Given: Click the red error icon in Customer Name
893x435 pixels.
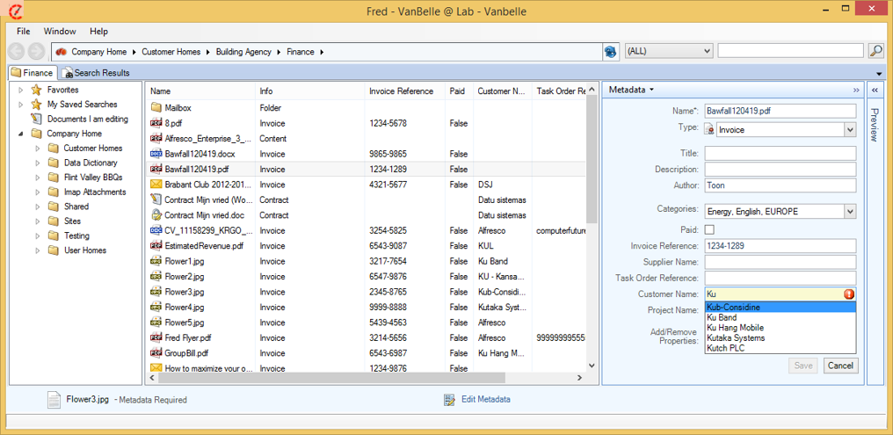Looking at the screenshot, I should pos(849,294).
